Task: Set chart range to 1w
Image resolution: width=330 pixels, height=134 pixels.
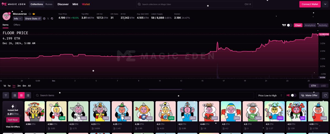Action: (9, 86)
